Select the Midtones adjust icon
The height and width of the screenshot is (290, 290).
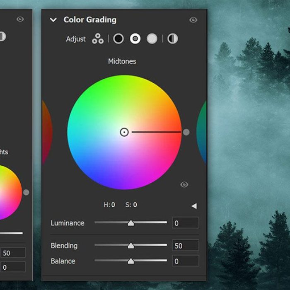pos(135,39)
